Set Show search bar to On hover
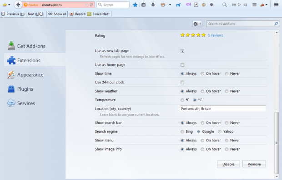 point(202,123)
